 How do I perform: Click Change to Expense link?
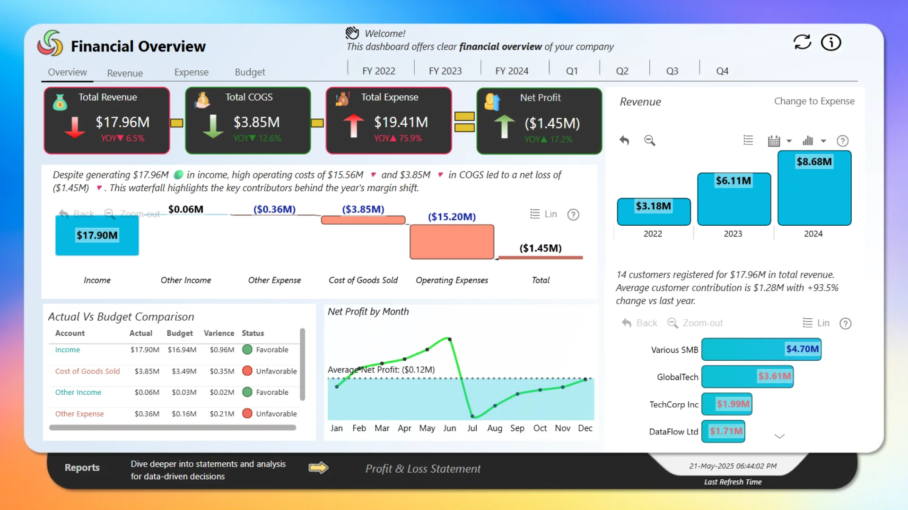(x=814, y=101)
